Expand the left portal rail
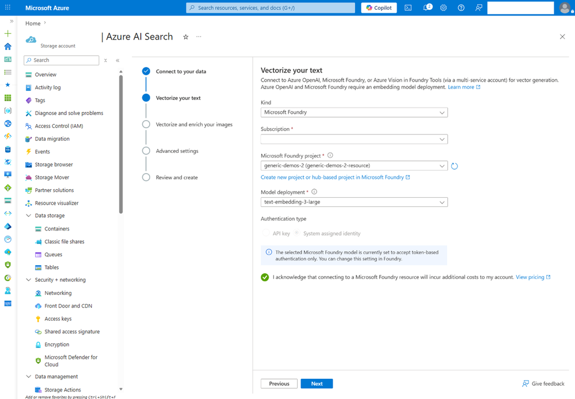Screen dimensions: 575x399 (12, 21)
